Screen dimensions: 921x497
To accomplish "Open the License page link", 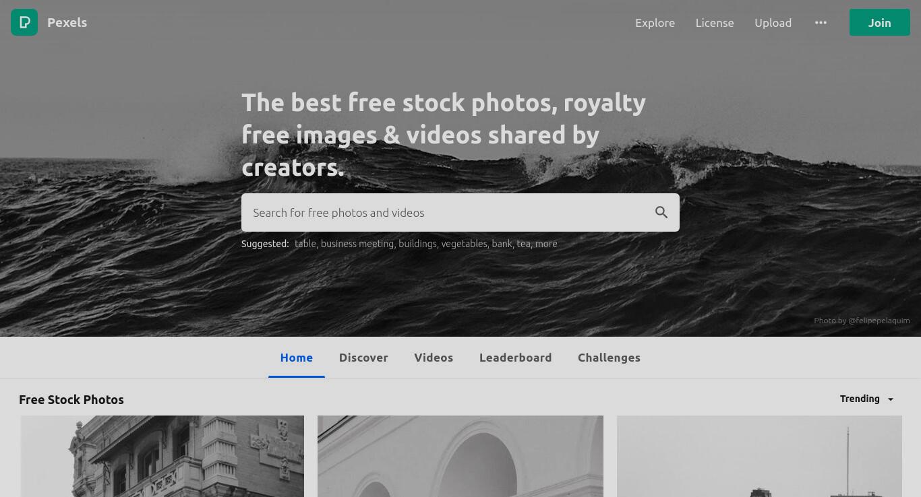I will click(715, 22).
